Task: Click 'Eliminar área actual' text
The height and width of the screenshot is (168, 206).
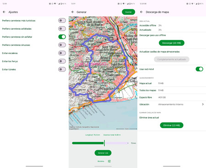Action: (x=149, y=118)
